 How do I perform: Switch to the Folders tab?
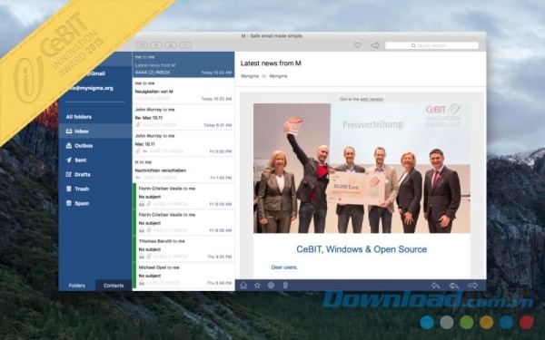point(77,286)
